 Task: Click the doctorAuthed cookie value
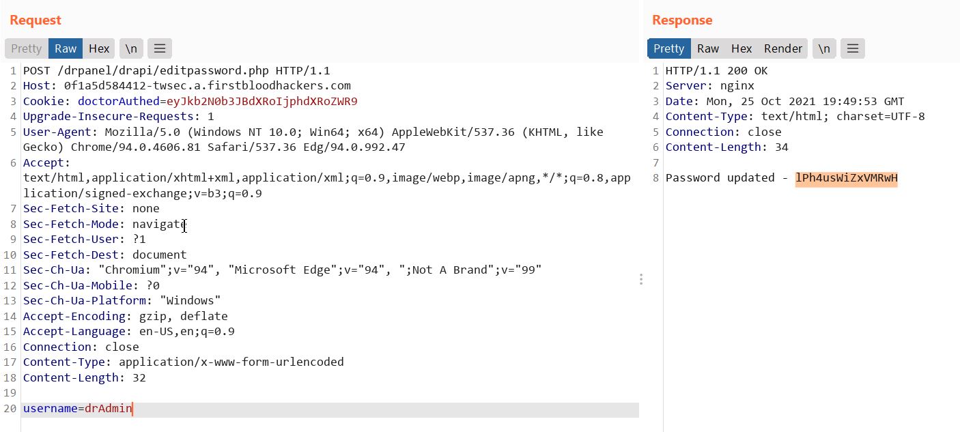click(262, 101)
